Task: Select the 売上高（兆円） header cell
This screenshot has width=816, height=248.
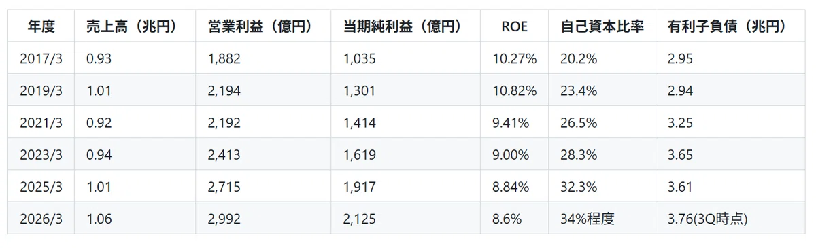Action: click(x=132, y=26)
